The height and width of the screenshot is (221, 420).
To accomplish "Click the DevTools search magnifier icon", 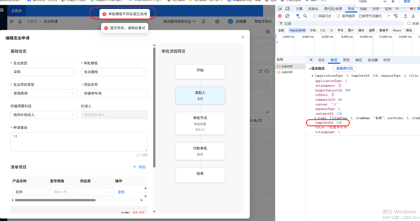I will pyautogui.click(x=305, y=16).
